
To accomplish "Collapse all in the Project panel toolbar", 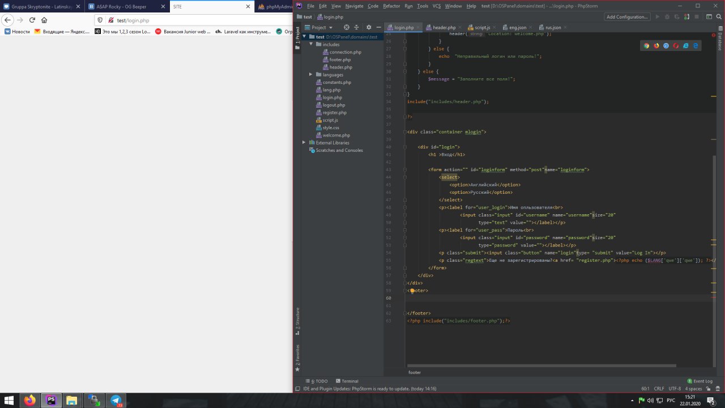I will tap(356, 27).
